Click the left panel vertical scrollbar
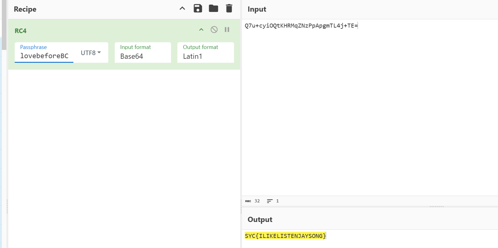Screen dimensions: 498x248 coord(4,24)
